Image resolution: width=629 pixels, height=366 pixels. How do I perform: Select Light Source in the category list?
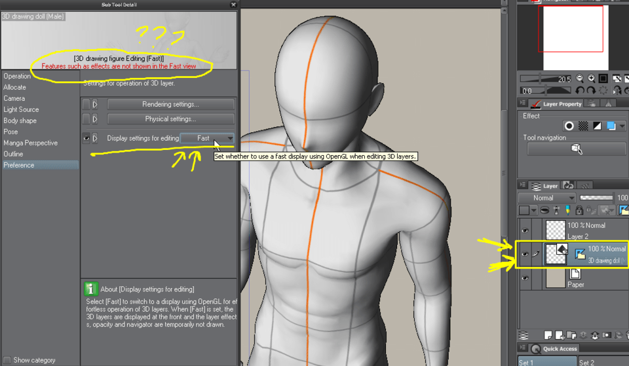point(21,109)
